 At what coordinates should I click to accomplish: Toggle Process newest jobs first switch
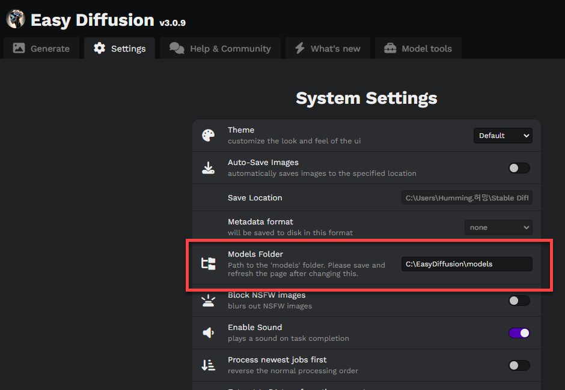tap(519, 365)
